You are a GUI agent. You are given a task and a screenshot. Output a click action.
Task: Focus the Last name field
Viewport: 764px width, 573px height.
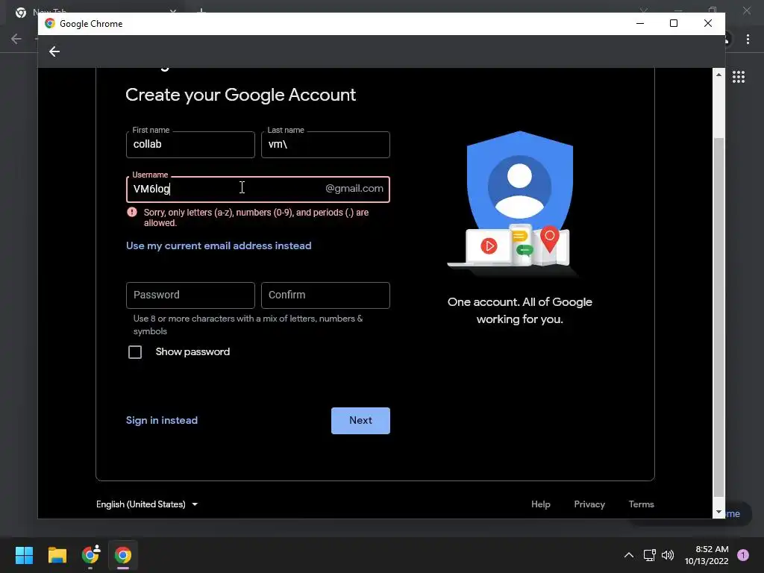click(325, 145)
